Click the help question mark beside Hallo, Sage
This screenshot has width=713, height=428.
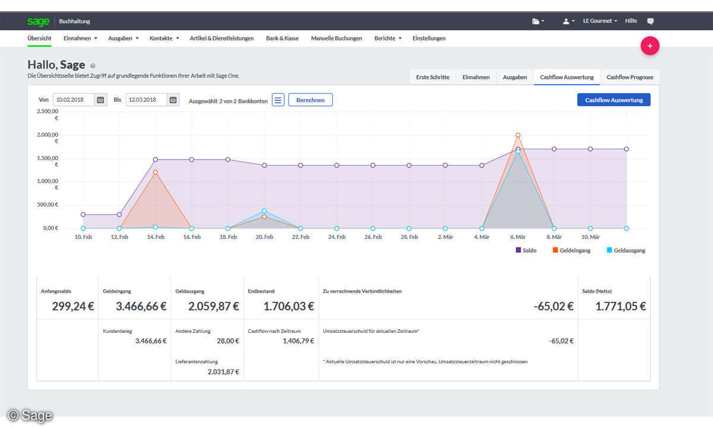pyautogui.click(x=93, y=66)
